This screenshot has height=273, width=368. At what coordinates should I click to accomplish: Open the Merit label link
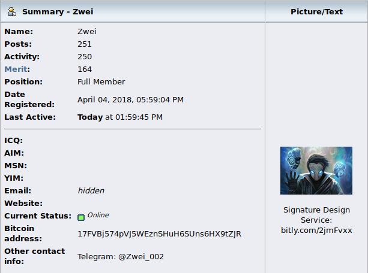16,69
